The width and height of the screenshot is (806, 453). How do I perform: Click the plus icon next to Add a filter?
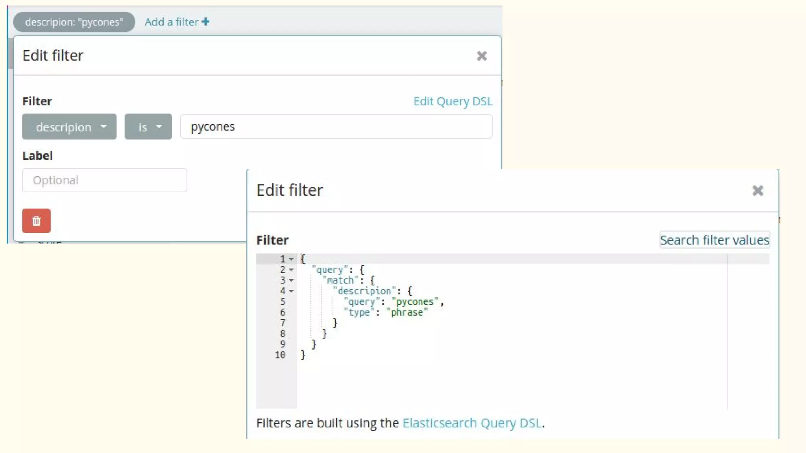[205, 22]
